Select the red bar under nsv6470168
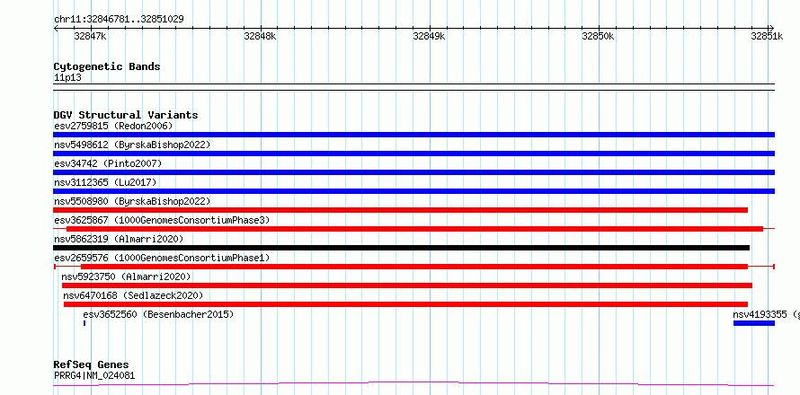Viewport: 800px width, 395px height. [x=405, y=304]
